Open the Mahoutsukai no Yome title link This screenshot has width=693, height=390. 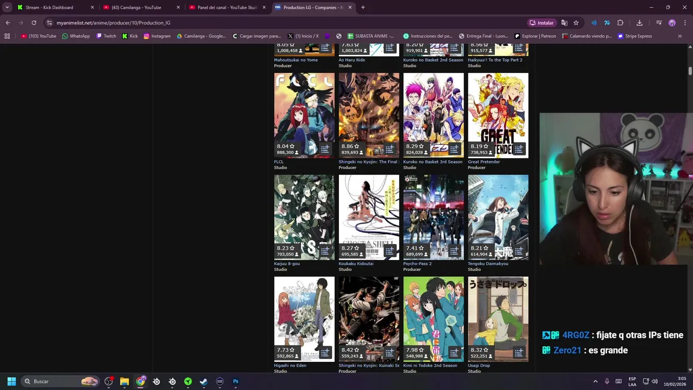(x=296, y=60)
